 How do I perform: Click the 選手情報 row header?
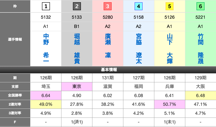(x=15, y=39)
